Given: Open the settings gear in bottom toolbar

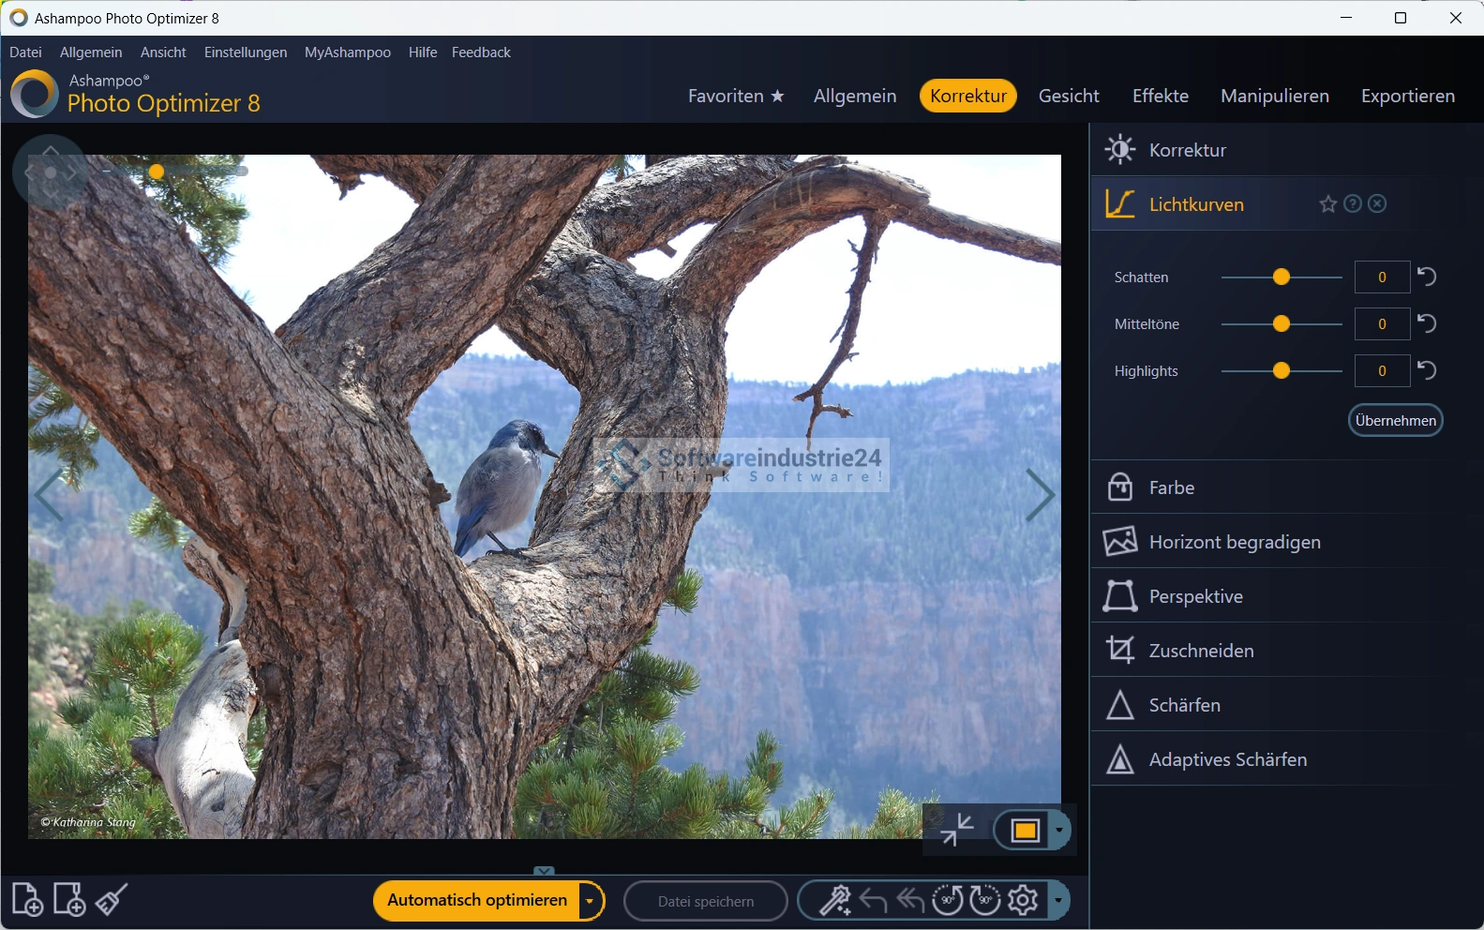Looking at the screenshot, I should [x=1023, y=900].
